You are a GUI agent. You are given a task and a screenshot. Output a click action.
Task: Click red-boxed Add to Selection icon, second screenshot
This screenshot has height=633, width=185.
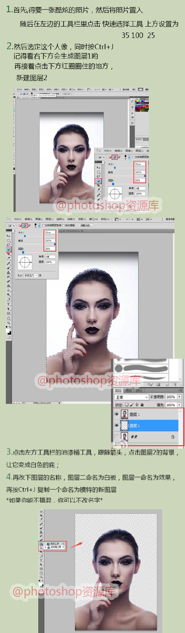tap(25, 225)
